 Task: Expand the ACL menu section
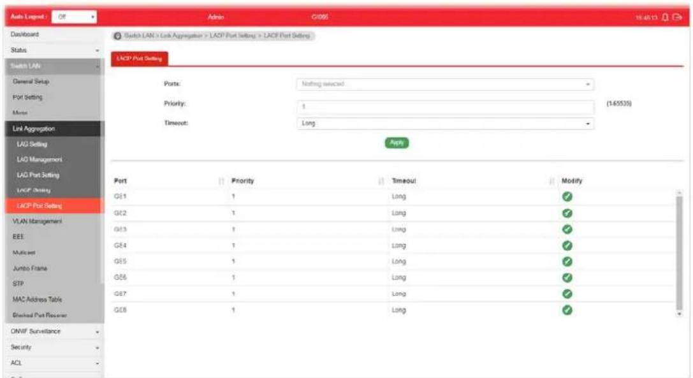(x=54, y=363)
